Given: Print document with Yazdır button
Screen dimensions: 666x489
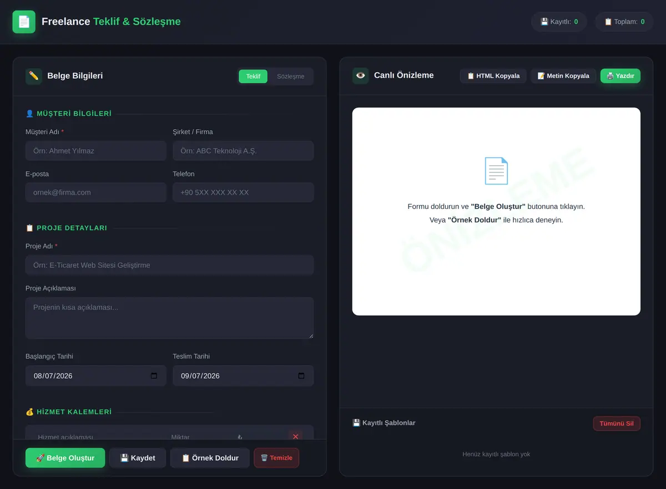Looking at the screenshot, I should [x=620, y=76].
